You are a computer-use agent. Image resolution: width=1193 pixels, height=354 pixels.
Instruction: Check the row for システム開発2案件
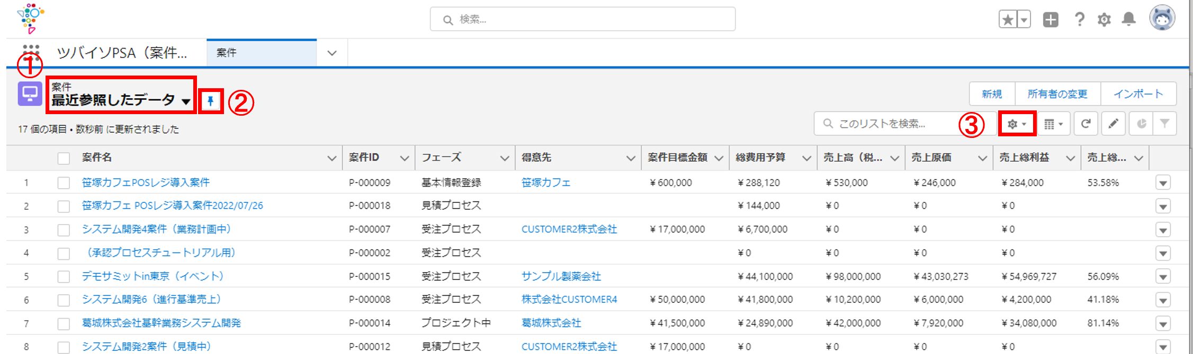tap(64, 347)
